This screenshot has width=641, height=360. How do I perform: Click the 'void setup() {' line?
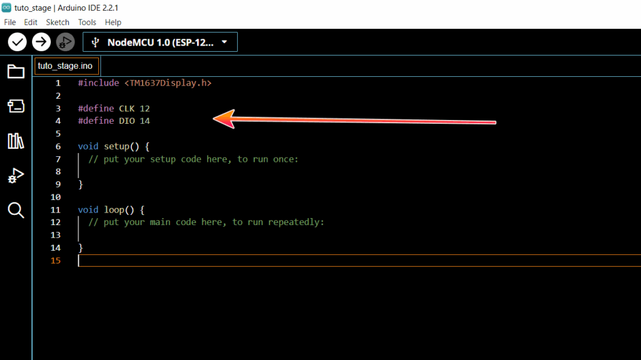[114, 146]
